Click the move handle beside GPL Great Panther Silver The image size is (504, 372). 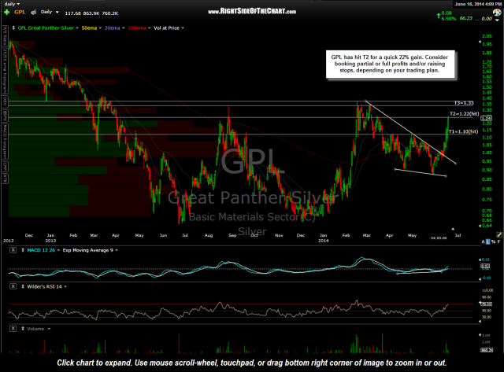pos(13,28)
